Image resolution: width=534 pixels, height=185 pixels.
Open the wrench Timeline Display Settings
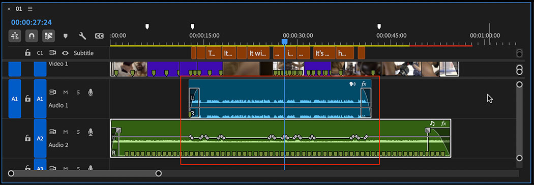tap(82, 36)
